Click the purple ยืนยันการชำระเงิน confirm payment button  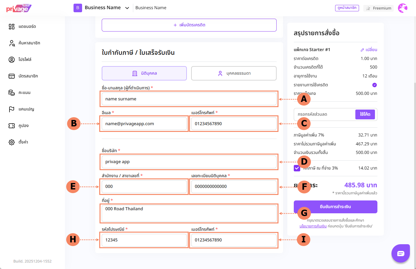coord(335,207)
